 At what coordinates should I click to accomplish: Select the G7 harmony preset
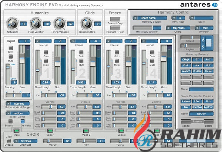(197, 59)
